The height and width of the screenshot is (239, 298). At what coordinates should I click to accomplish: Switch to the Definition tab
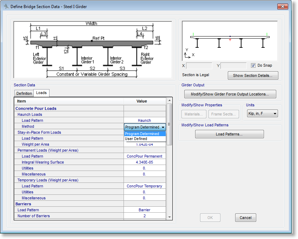[24, 93]
